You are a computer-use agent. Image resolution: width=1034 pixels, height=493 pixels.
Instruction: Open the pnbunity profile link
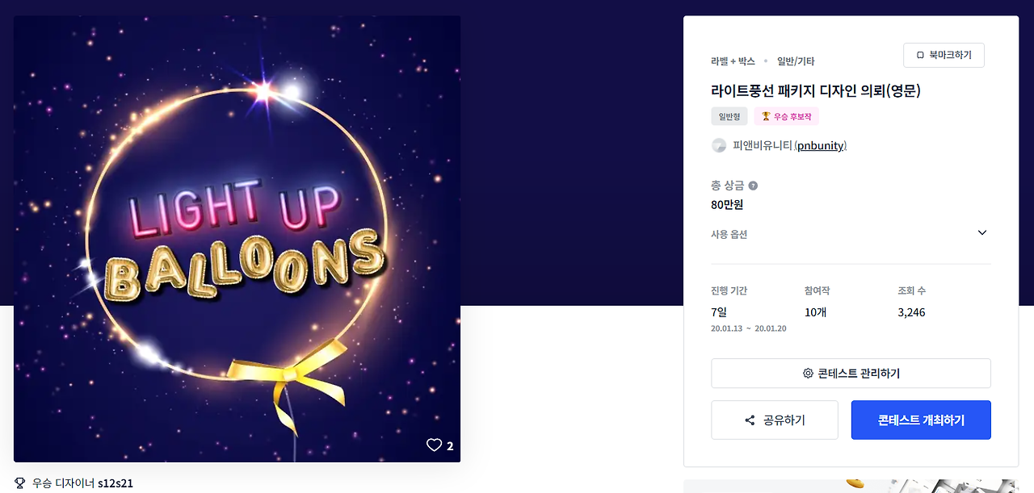821,146
